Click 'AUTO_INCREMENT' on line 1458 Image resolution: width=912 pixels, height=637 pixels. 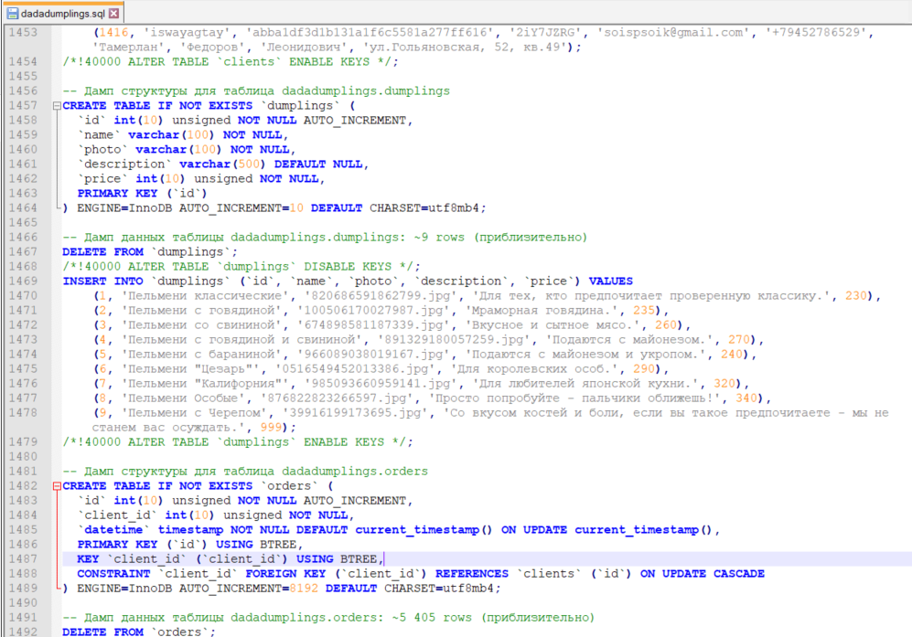coord(354,121)
